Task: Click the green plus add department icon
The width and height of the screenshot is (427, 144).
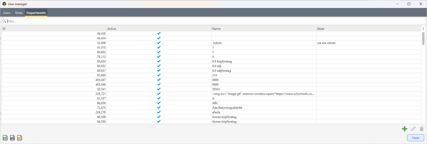Action: (x=405, y=129)
